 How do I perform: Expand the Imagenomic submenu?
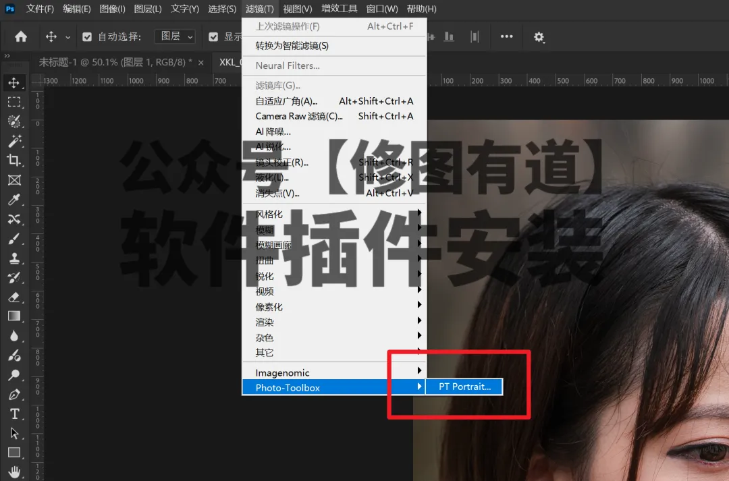pyautogui.click(x=334, y=372)
